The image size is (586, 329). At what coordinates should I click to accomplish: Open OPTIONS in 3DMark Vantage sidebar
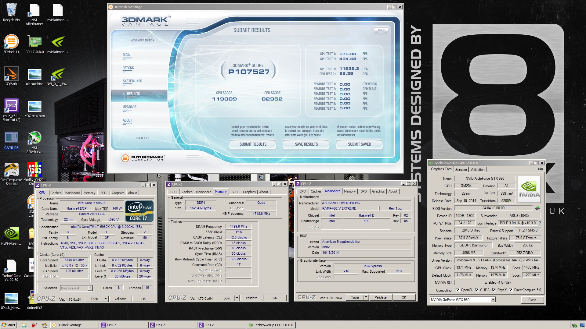click(128, 68)
